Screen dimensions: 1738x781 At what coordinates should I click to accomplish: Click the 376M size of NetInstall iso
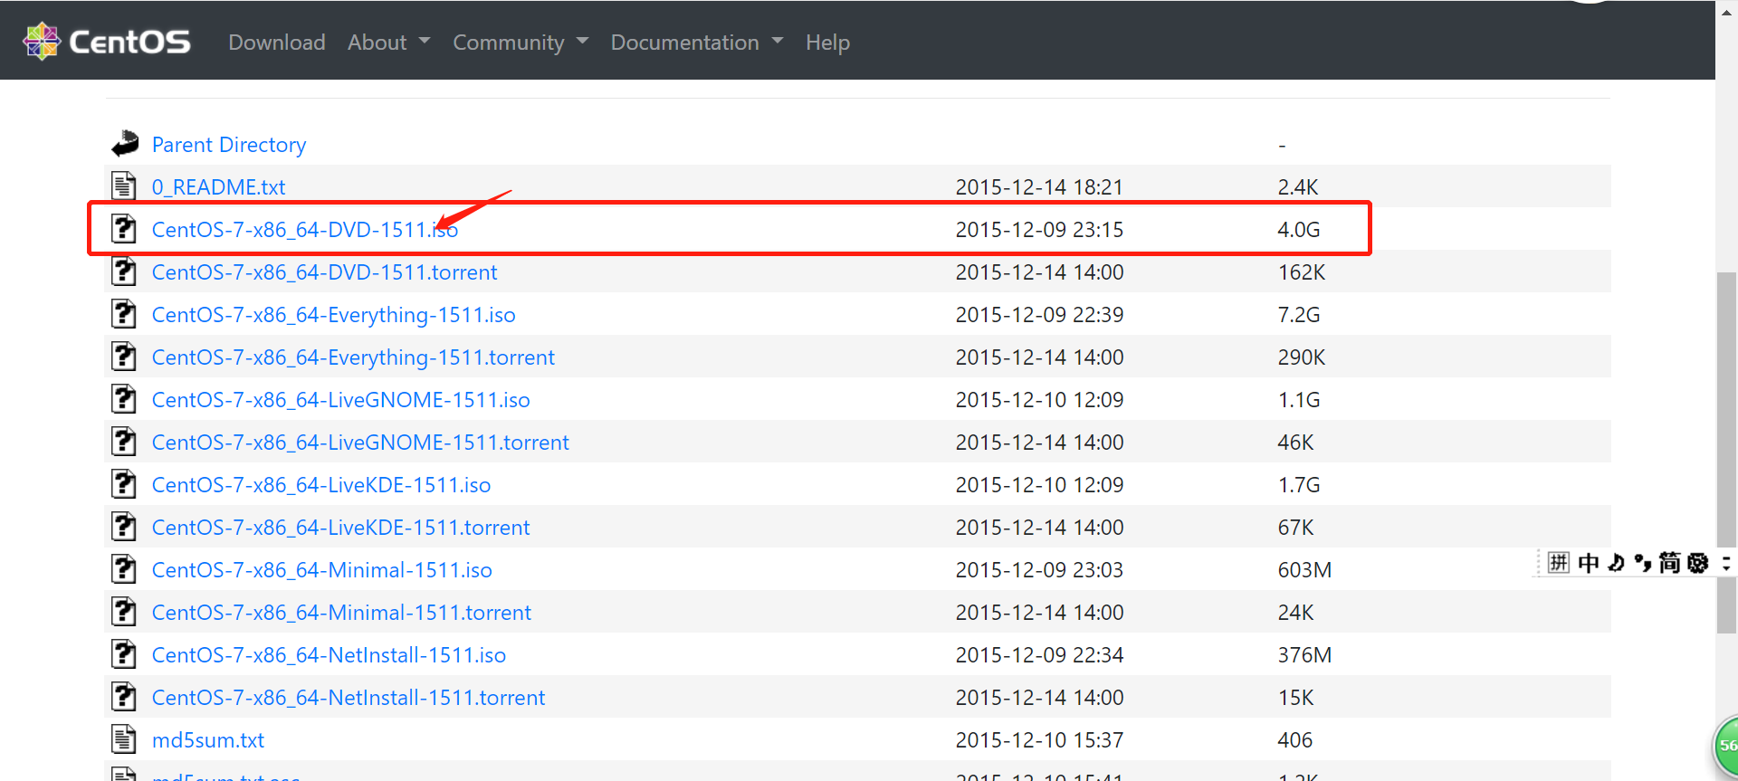(x=1304, y=655)
